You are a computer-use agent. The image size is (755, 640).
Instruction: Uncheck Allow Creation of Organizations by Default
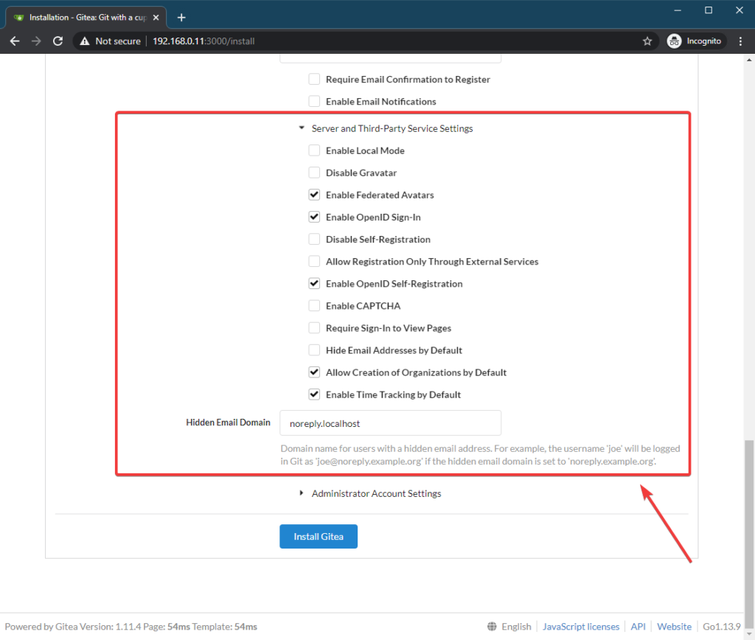[x=314, y=372]
